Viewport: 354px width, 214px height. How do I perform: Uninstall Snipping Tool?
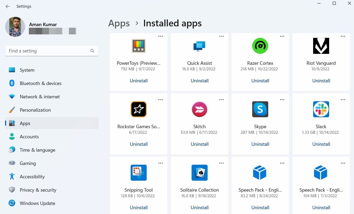(139, 208)
